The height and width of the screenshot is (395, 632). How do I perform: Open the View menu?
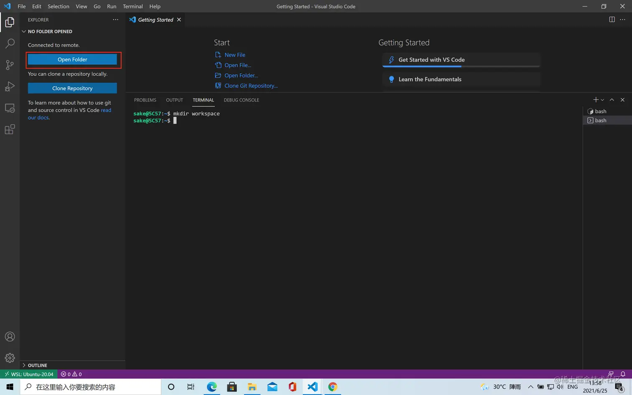point(82,6)
